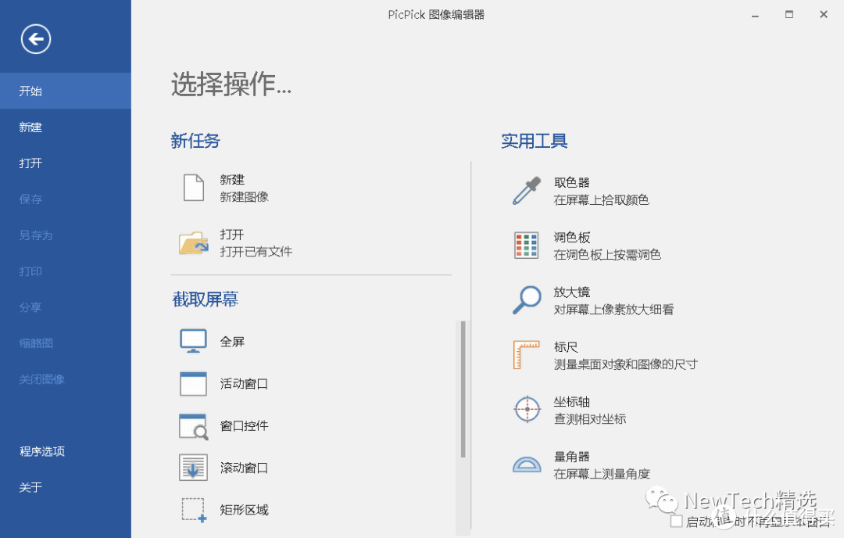Click the 坐标轴 tool label
Viewport: 844px width, 538px height.
tap(571, 402)
